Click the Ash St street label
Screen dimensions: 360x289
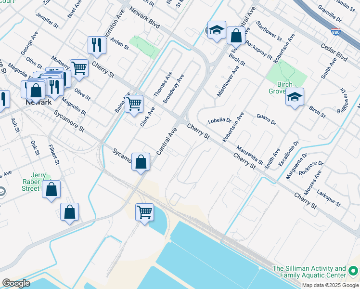click(x=15, y=125)
